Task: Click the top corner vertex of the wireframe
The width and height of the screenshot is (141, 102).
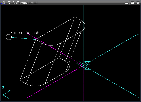Action: pyautogui.click(x=75, y=17)
